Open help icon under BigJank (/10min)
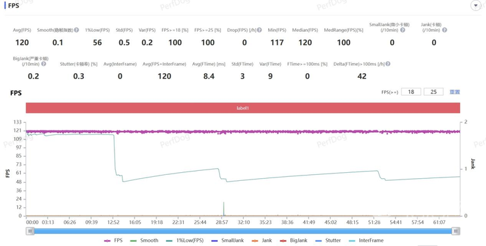 coord(44,64)
